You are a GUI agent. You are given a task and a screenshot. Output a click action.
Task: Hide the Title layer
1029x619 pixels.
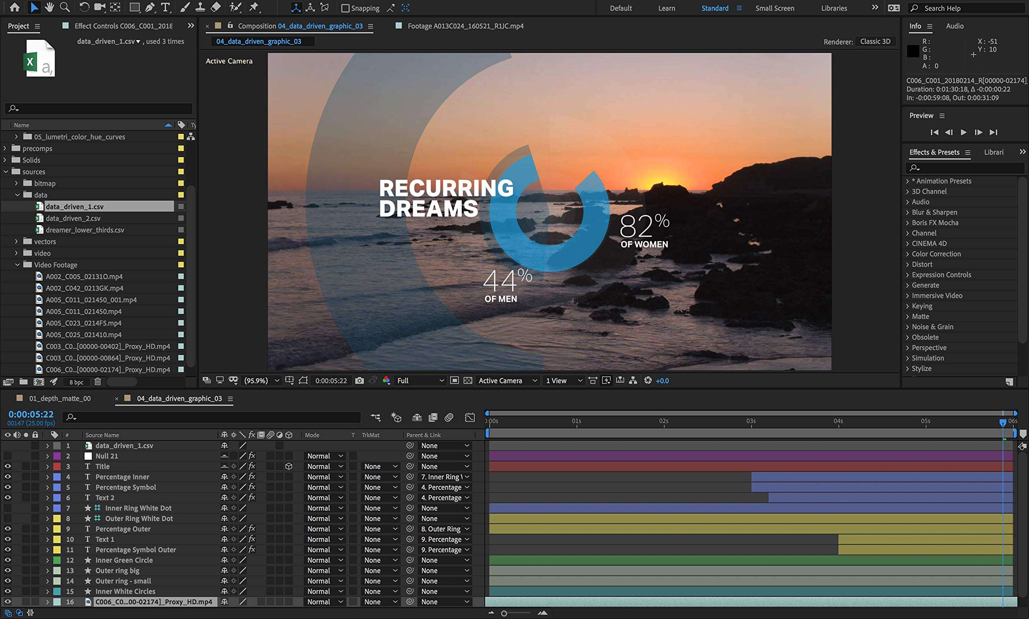click(x=8, y=466)
